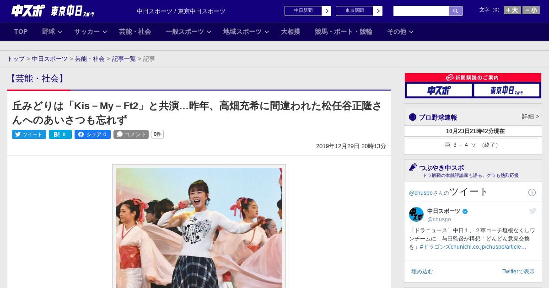549x288 pixels.
Task: Click the Chunichi Sports logo
Action: coord(28,11)
